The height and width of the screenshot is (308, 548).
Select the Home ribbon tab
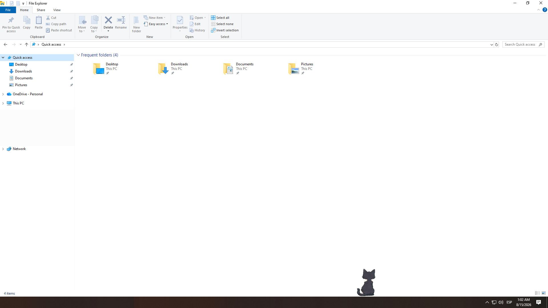24,10
